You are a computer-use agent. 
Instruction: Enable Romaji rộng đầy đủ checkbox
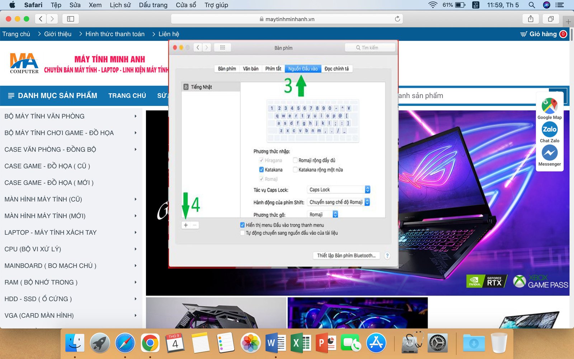295,160
